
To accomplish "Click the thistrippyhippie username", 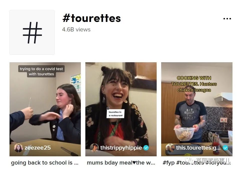I will tap(121, 148).
